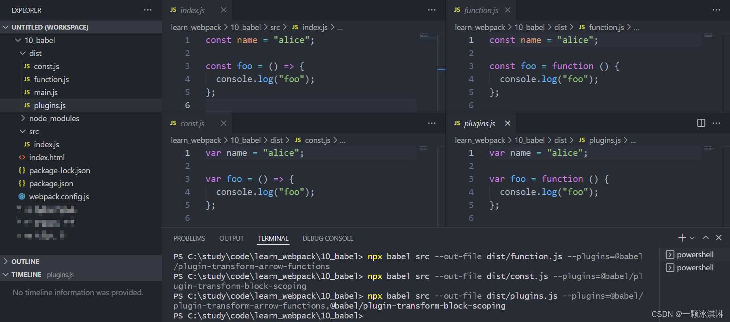This screenshot has width=730, height=322.
Task: Click plugins.js breadcrumb in plugins.js editor
Action: [604, 140]
